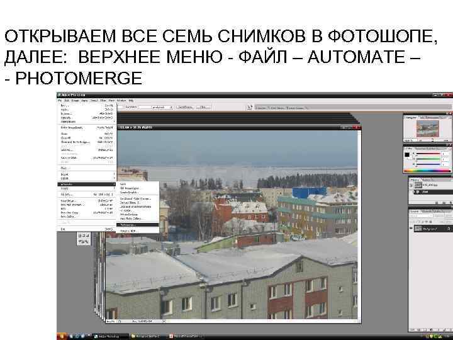The width and height of the screenshot is (453, 340).
Task: Choose File Info in File menu
Action: (87, 195)
